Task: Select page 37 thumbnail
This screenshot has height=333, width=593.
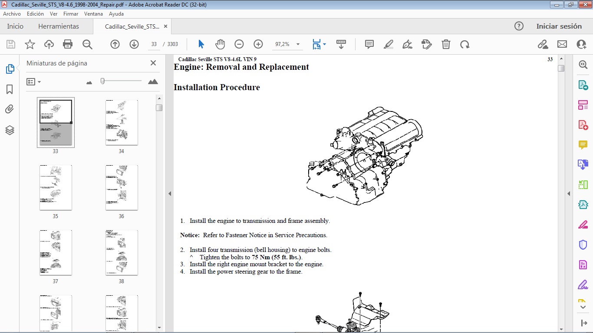Action: [x=56, y=252]
